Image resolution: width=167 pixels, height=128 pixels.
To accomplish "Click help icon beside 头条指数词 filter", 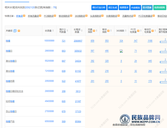I will tap(103, 16).
